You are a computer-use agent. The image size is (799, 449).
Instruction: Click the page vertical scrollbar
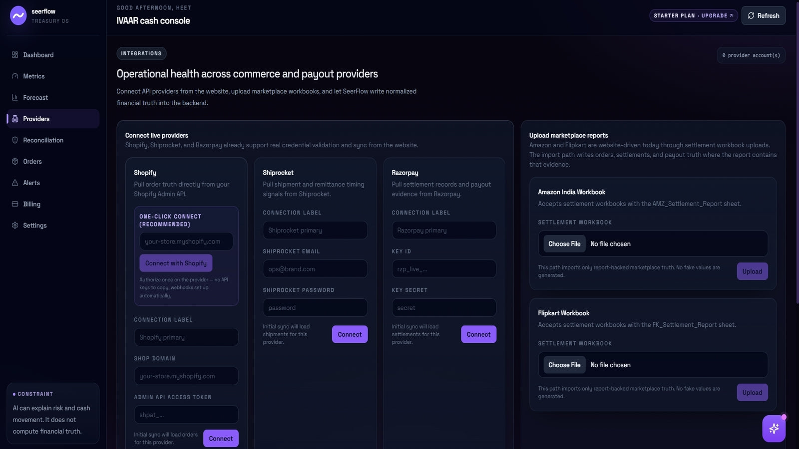[797, 152]
